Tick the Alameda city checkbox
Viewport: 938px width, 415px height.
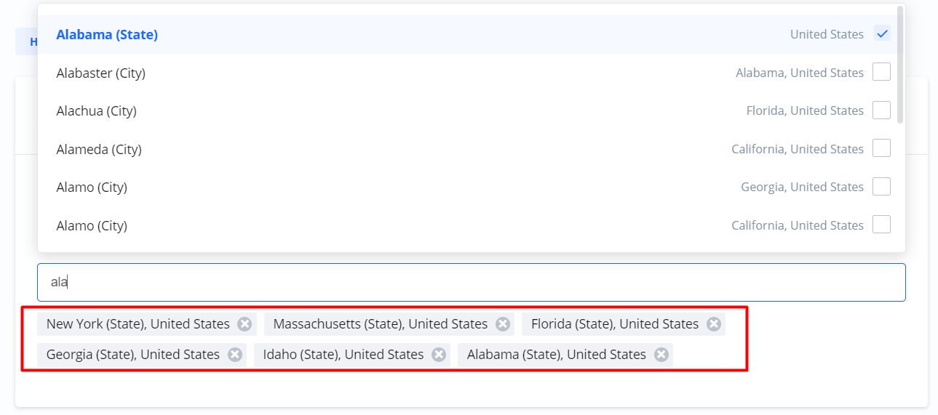coord(881,149)
